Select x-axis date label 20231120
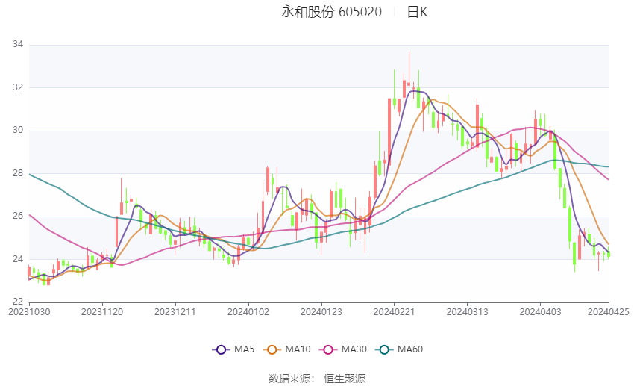This screenshot has height=386, width=634. 102,312
